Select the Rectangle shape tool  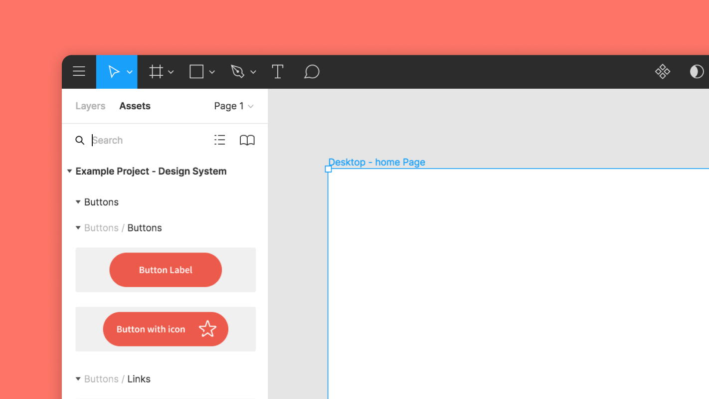tap(196, 72)
